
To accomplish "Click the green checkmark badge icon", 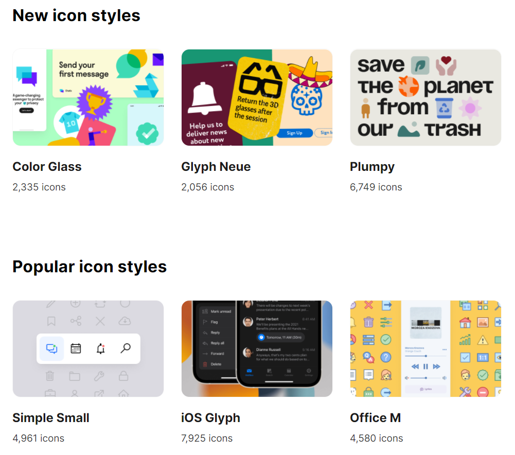I will click(148, 133).
